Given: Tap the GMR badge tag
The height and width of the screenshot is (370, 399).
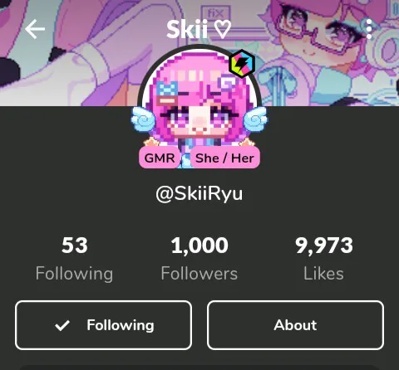Looking at the screenshot, I should 160,158.
